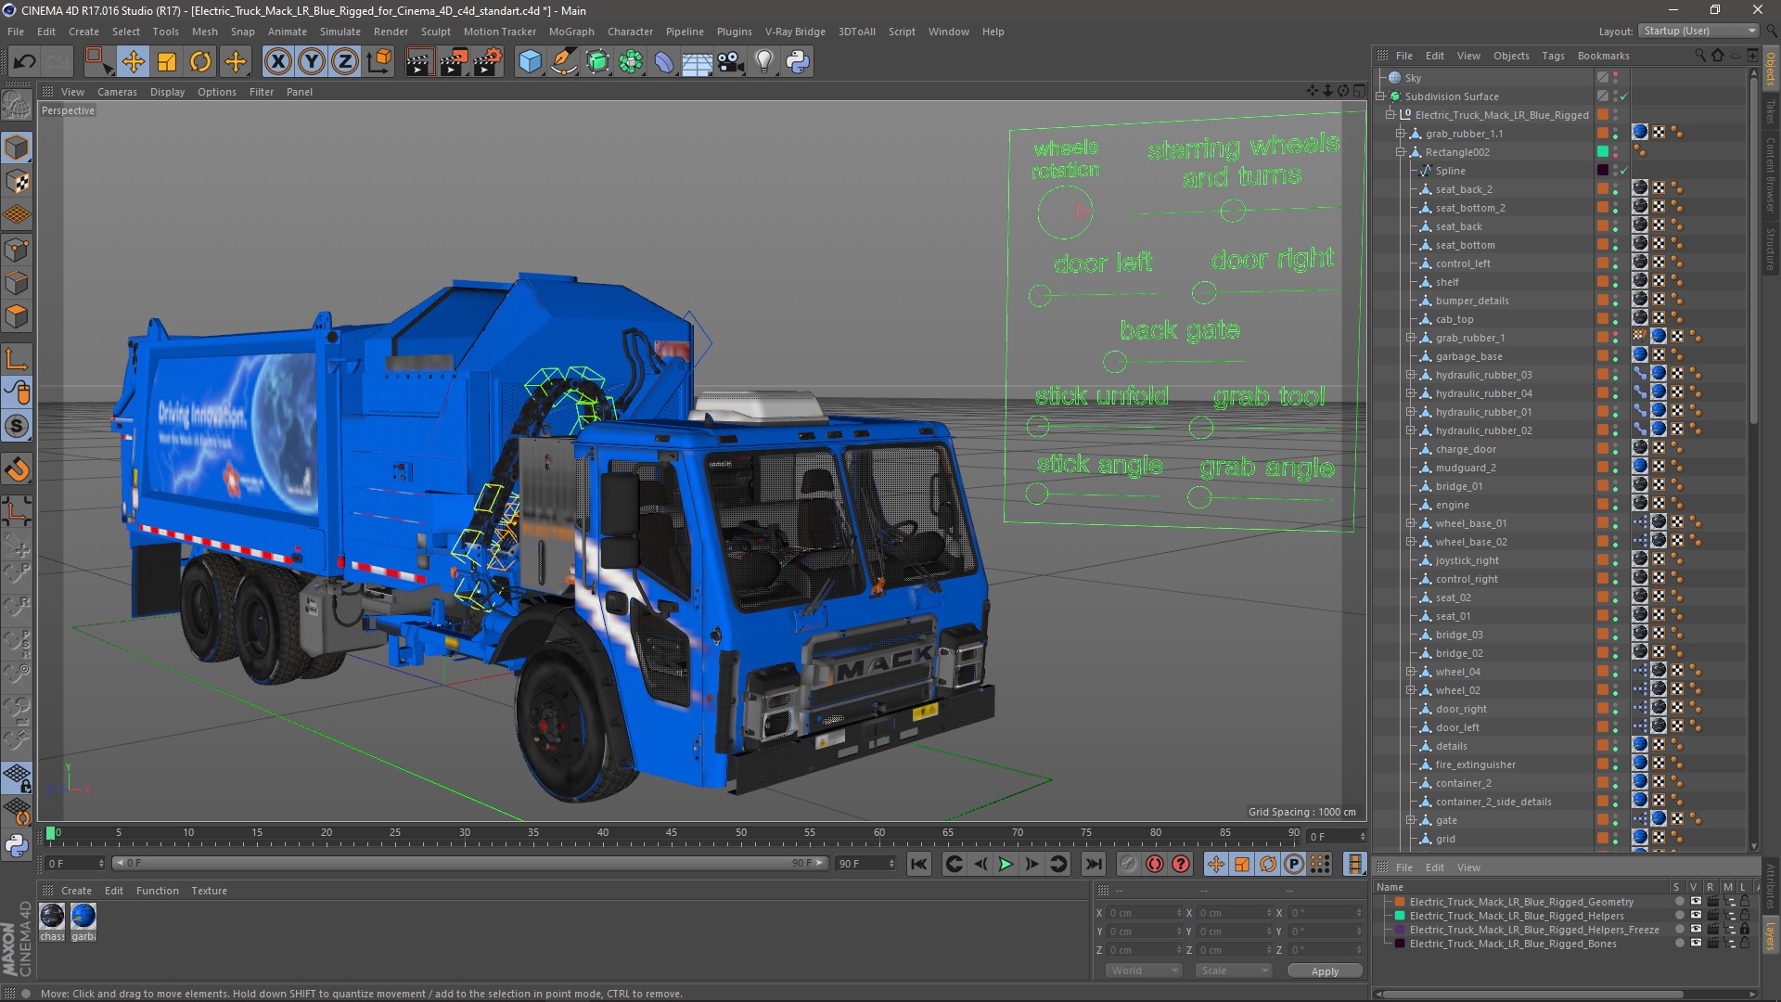Expand hydraulic_rubber_03 tree node
This screenshot has width=1781, height=1002.
(1411, 375)
